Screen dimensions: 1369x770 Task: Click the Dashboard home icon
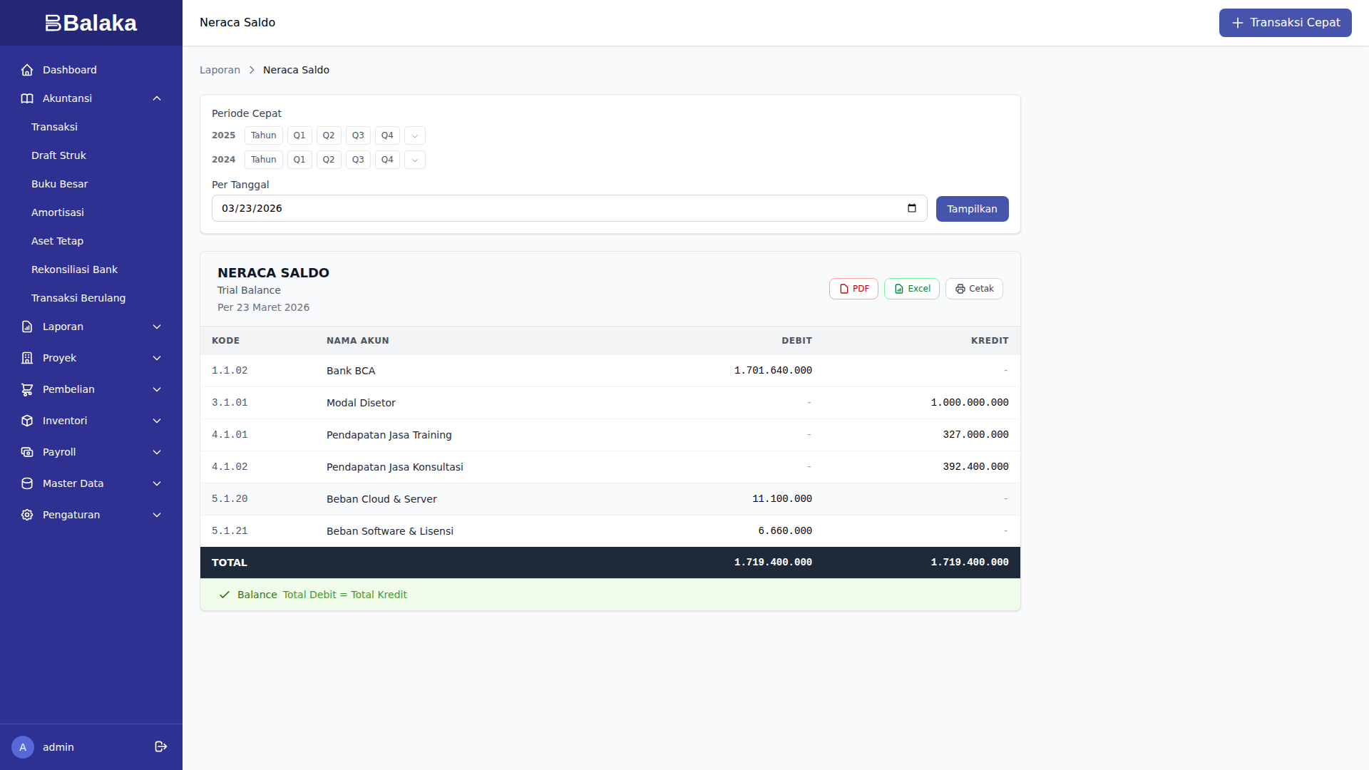coord(27,70)
